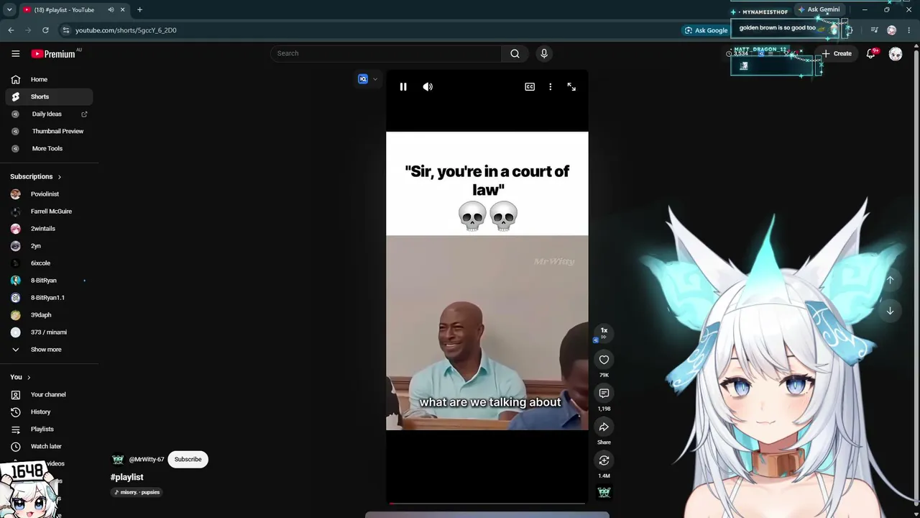Screen dimensions: 920x518
Task: Open 6ixcole subscription channel
Action: pyautogui.click(x=49, y=263)
